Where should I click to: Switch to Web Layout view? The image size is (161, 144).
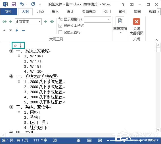(100, 140)
